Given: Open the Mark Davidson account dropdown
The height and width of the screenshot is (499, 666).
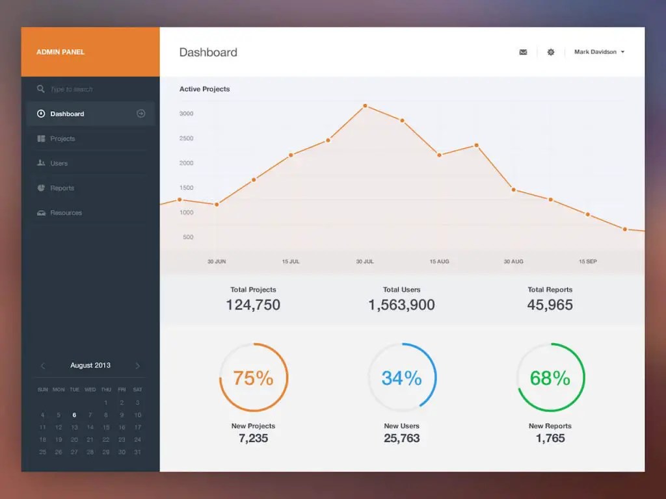Looking at the screenshot, I should pos(597,52).
